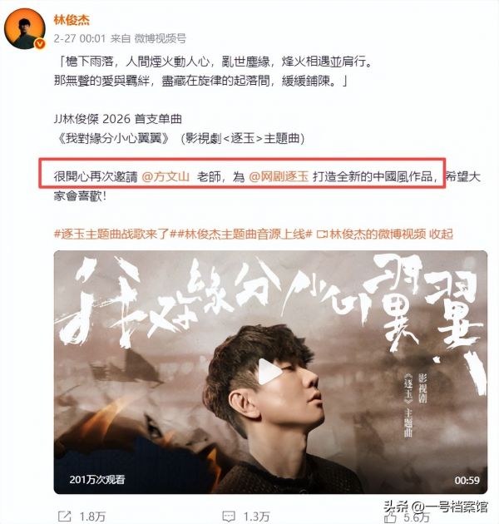The width and height of the screenshot is (499, 524).
Task: Open the 林俊杰的微博视频 video link icon
Action: point(321,235)
